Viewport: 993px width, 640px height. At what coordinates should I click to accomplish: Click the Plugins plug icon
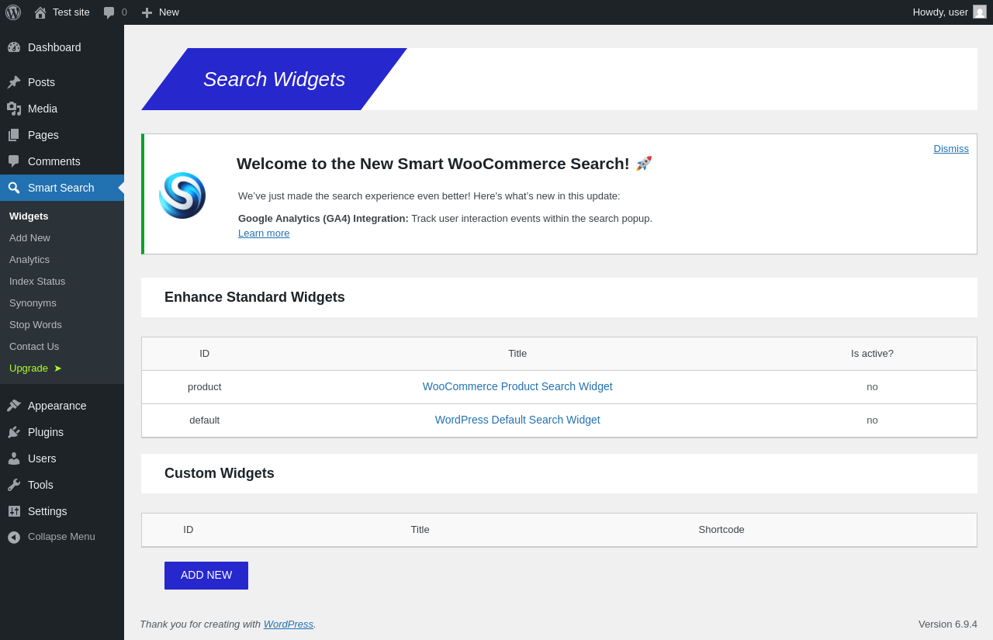coord(14,432)
